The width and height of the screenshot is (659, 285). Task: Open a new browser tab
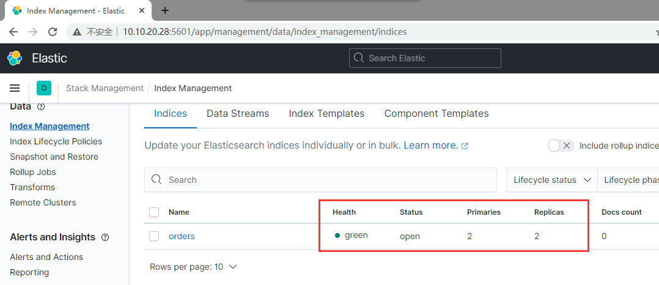(165, 10)
